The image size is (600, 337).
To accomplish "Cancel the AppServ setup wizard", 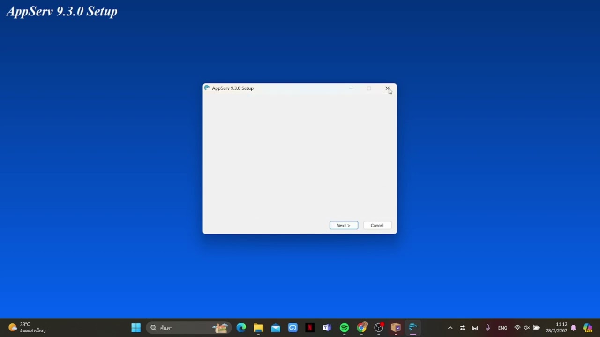I will [x=377, y=226].
